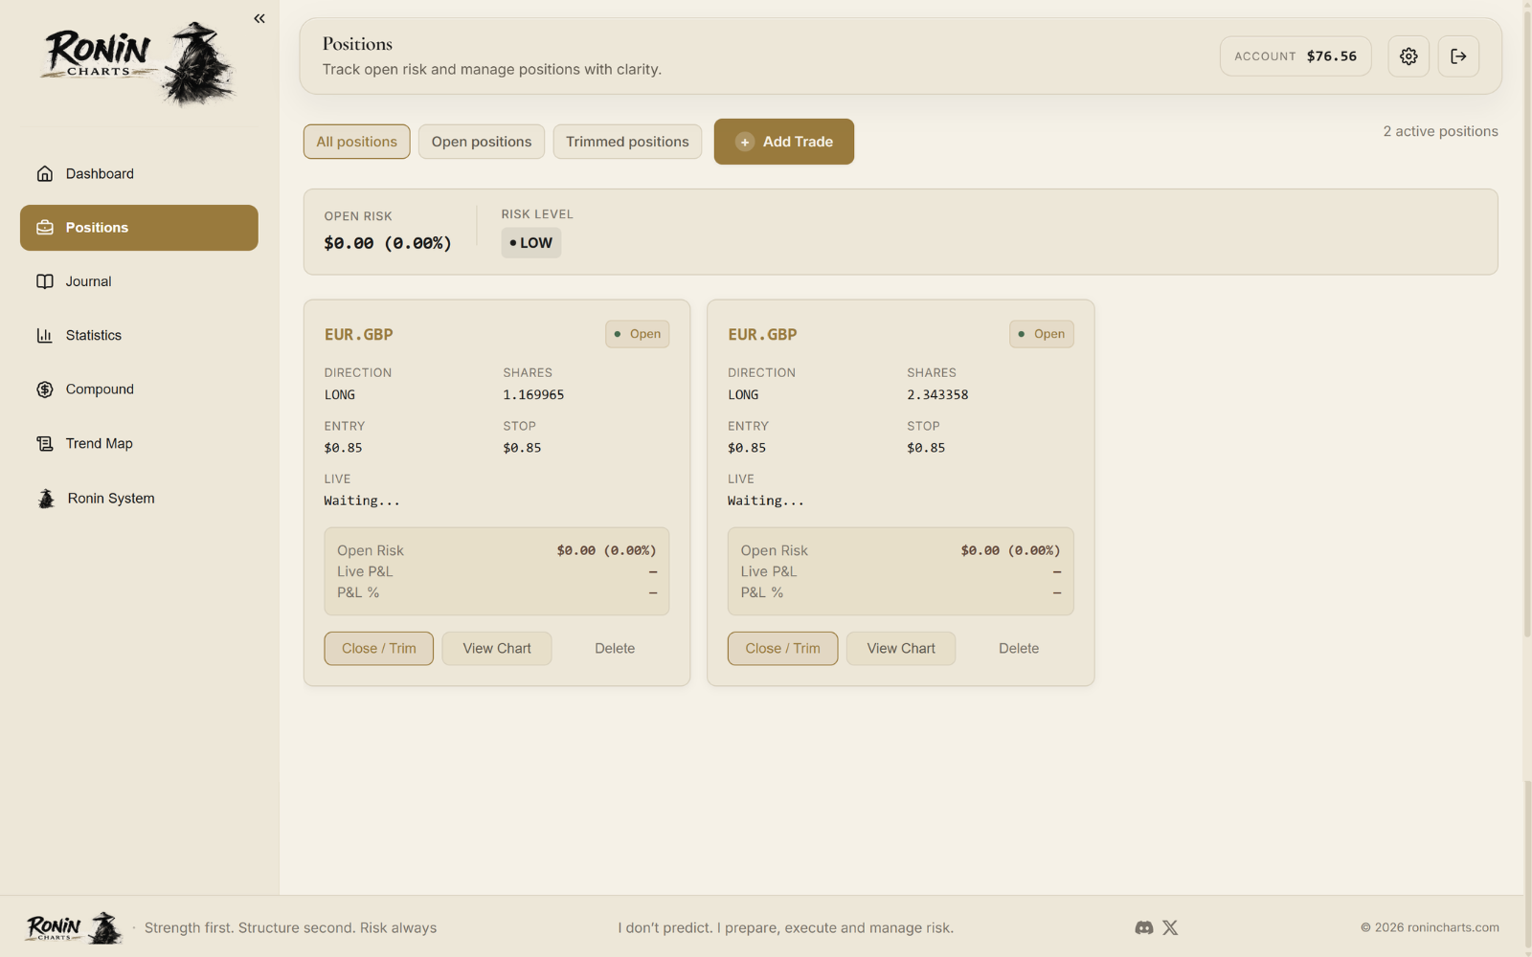The image size is (1532, 957).
Task: Delete the 1.169965 shares position
Action: [615, 648]
